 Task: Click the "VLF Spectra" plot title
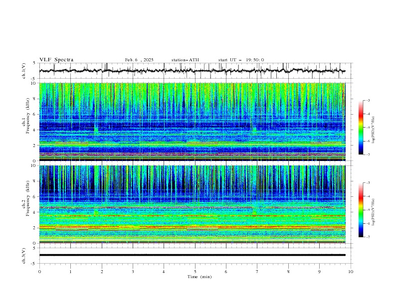pyautogui.click(x=56, y=60)
